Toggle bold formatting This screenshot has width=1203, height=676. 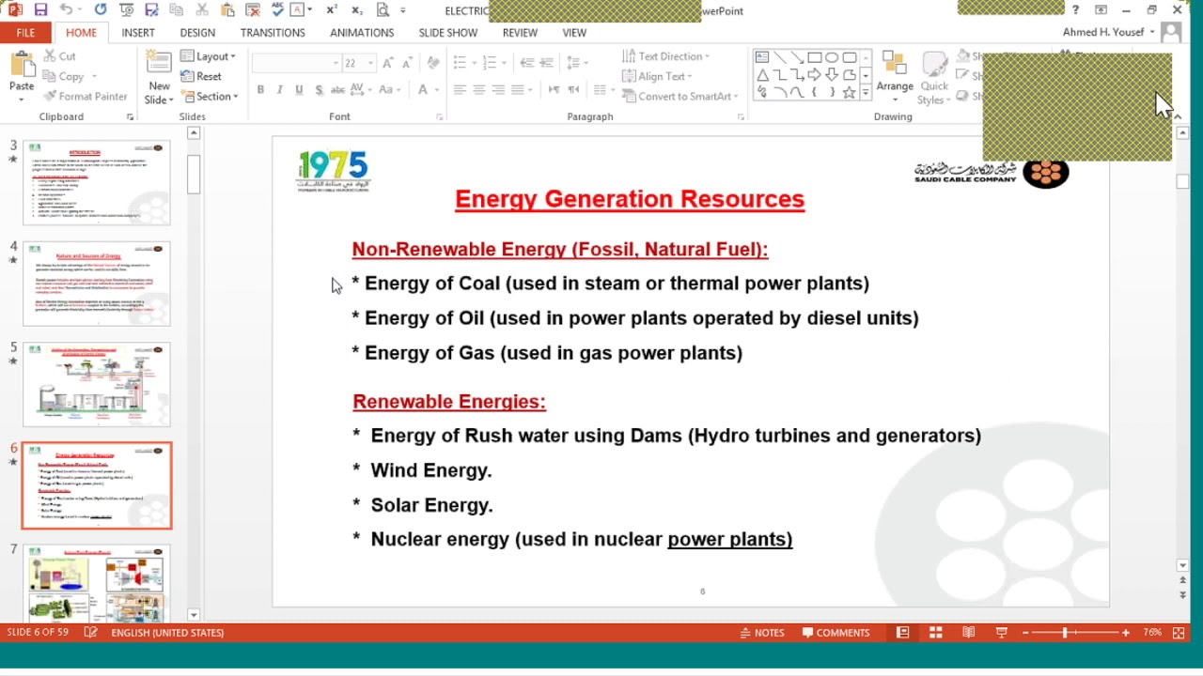[x=260, y=90]
